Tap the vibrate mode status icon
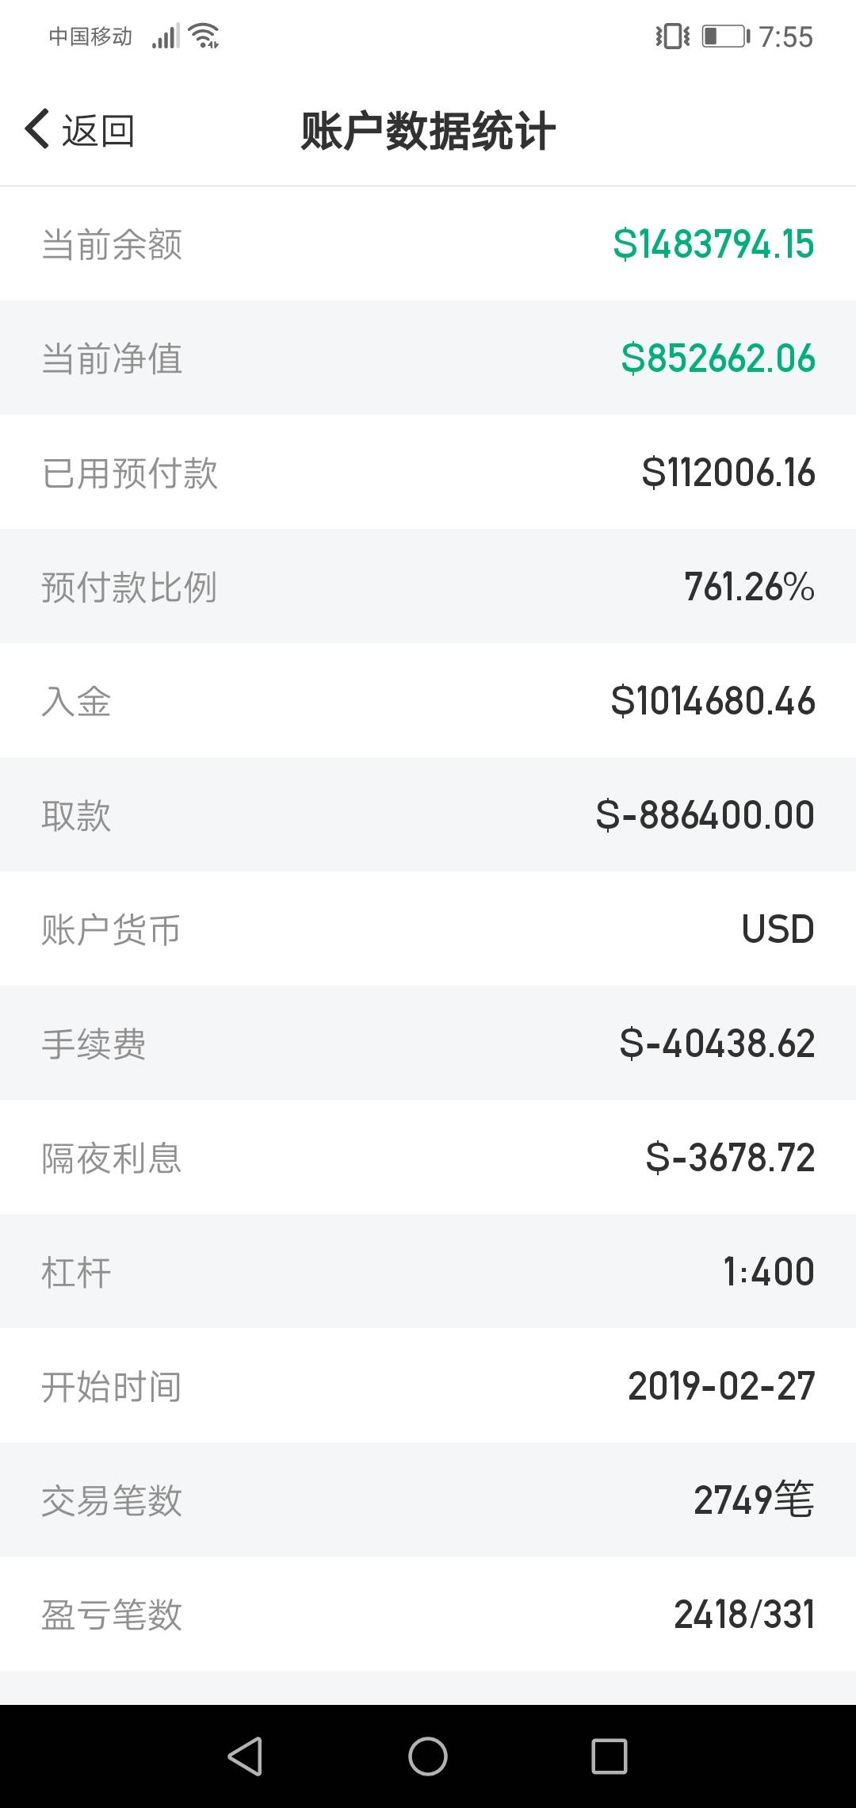The height and width of the screenshot is (1808, 856). coord(673,36)
